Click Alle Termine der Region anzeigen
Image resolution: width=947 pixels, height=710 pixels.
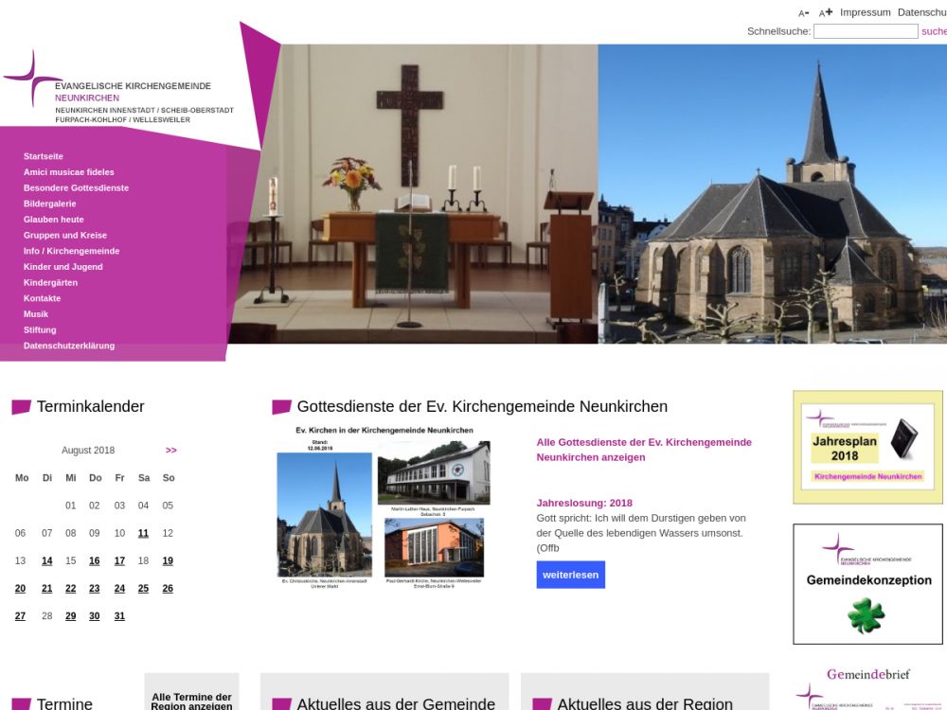(191, 701)
